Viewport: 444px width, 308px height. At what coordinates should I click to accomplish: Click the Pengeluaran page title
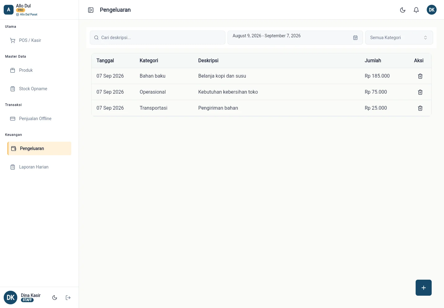coord(115,10)
